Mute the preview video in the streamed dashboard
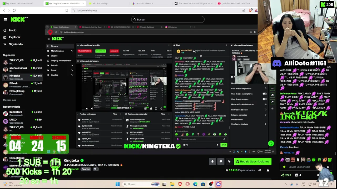This screenshot has height=189, width=337. (x=92, y=108)
